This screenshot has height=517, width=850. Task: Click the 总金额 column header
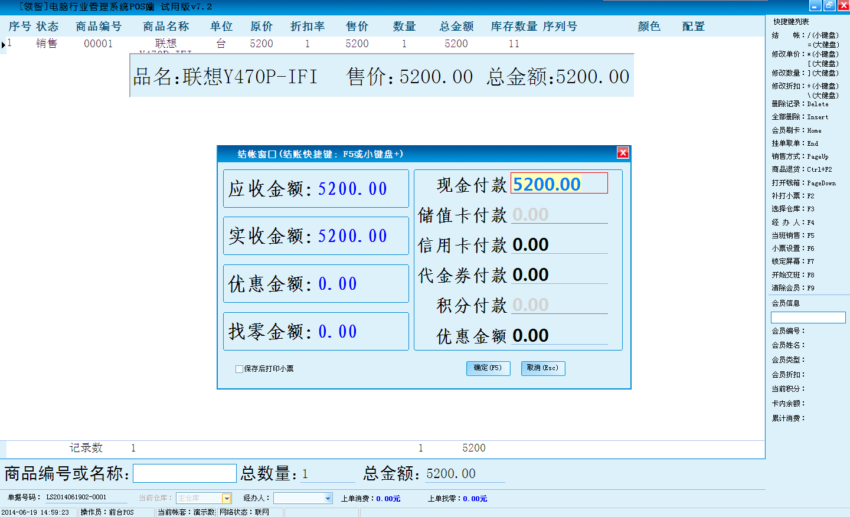[456, 27]
